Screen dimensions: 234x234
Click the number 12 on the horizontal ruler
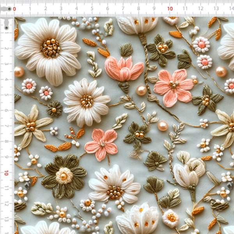pos(201,9)
